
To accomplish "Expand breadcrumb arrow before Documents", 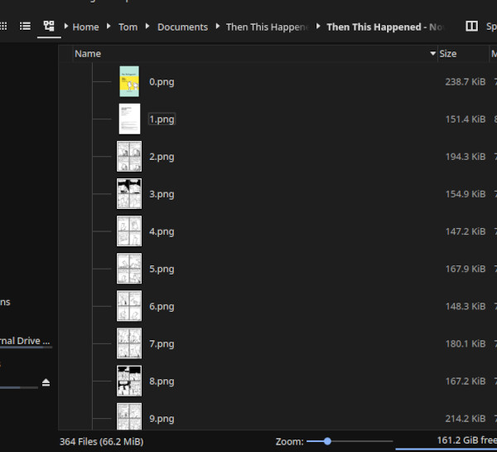I will click(147, 26).
